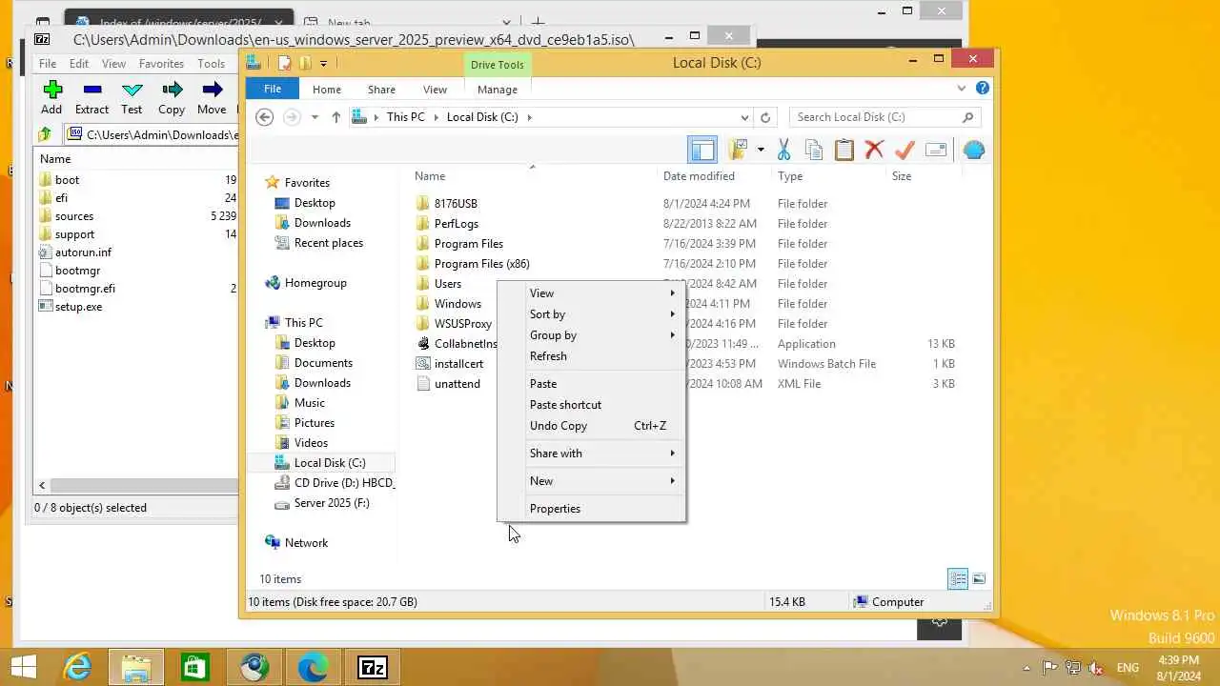Open the Explorer File tab
This screenshot has height=686, width=1220.
click(273, 89)
